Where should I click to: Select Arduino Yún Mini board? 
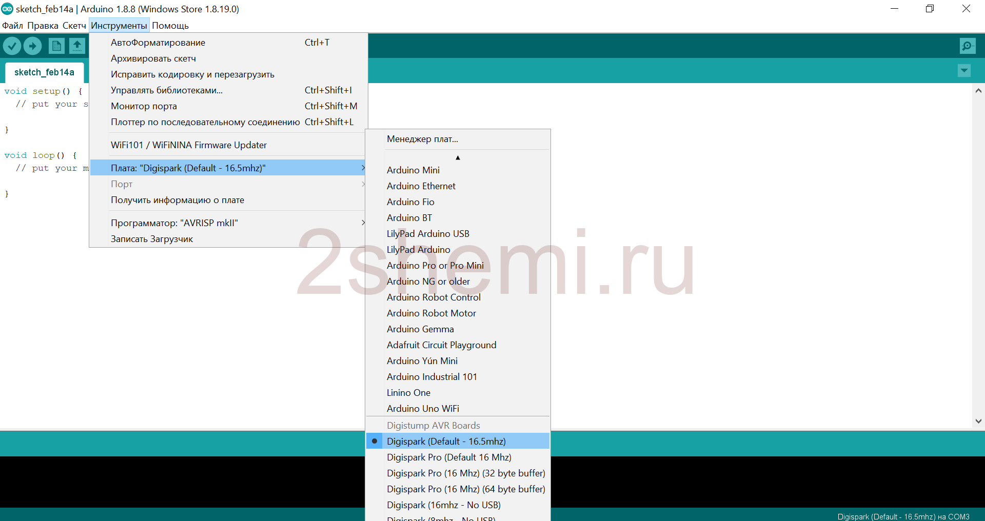pyautogui.click(x=458, y=361)
